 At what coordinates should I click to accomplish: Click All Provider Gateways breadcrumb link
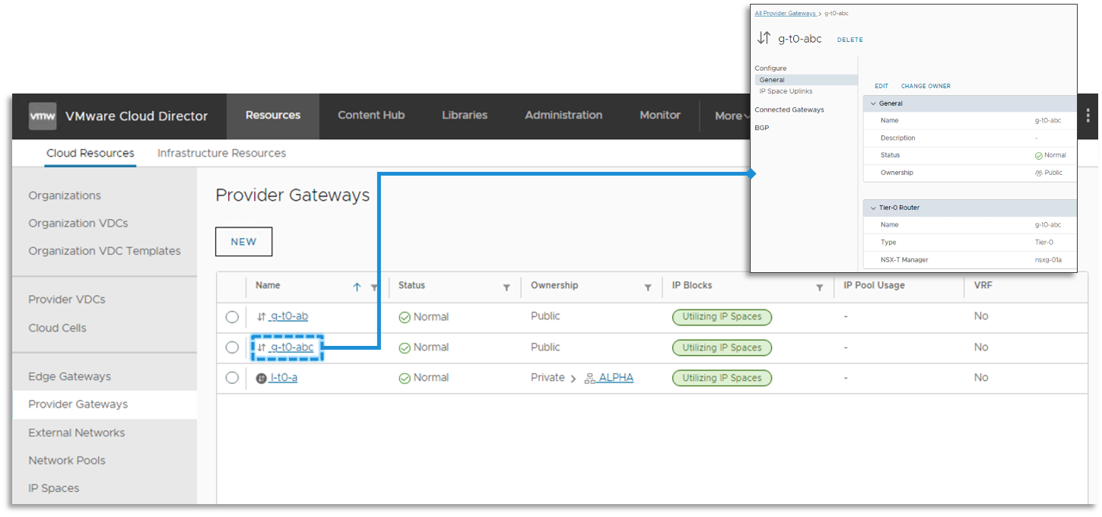click(x=785, y=14)
